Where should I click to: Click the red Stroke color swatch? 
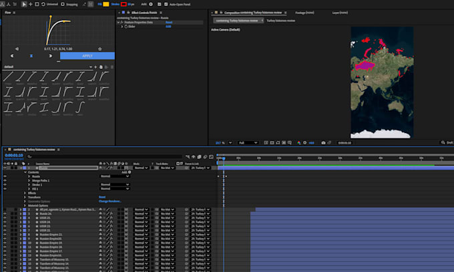click(x=124, y=5)
